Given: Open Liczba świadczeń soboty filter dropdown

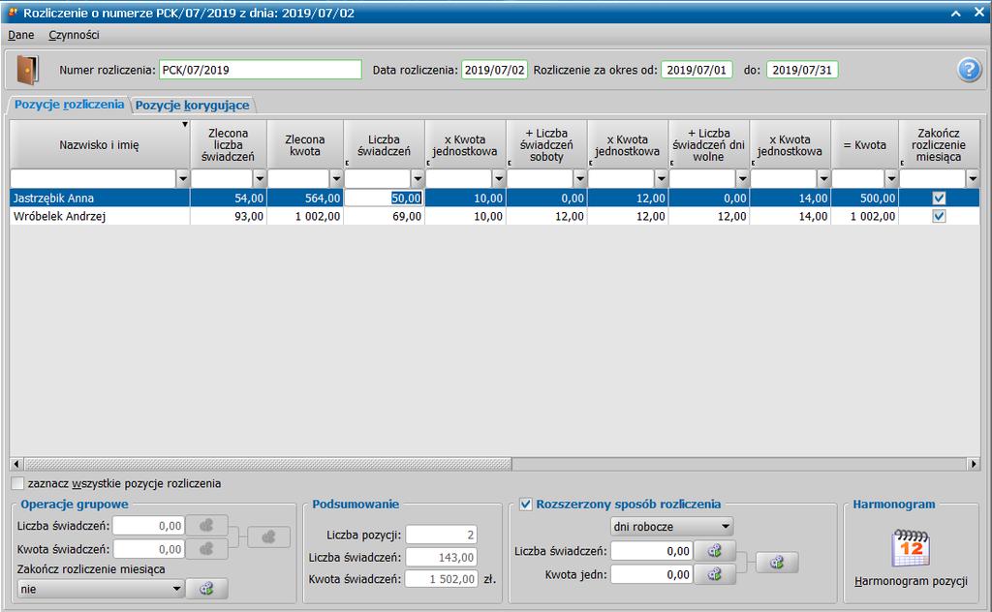Looking at the screenshot, I should click(580, 179).
